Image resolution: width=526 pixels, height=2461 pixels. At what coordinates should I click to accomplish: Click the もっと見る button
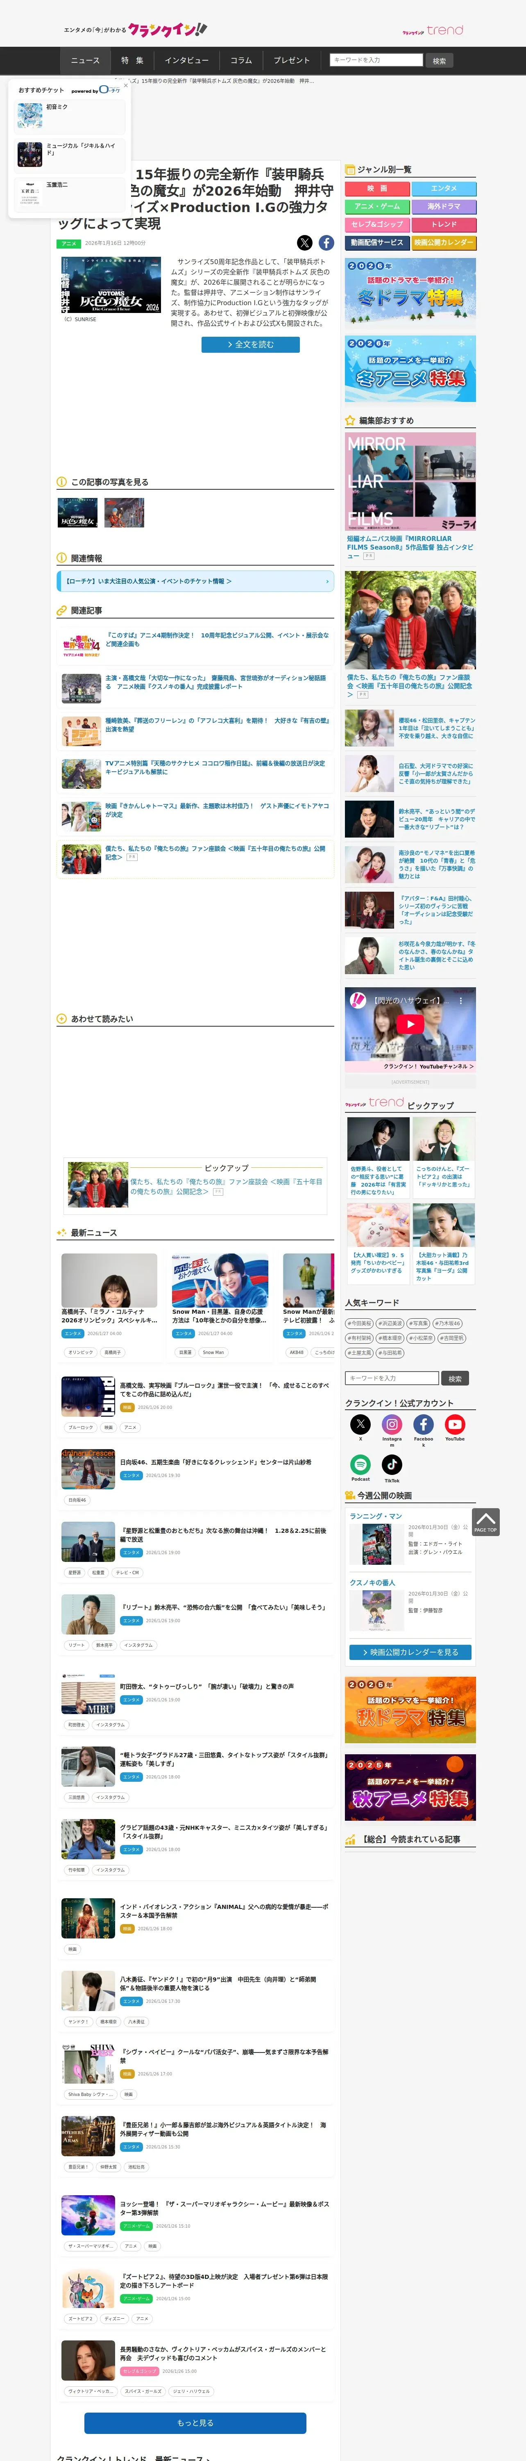(x=195, y=2422)
